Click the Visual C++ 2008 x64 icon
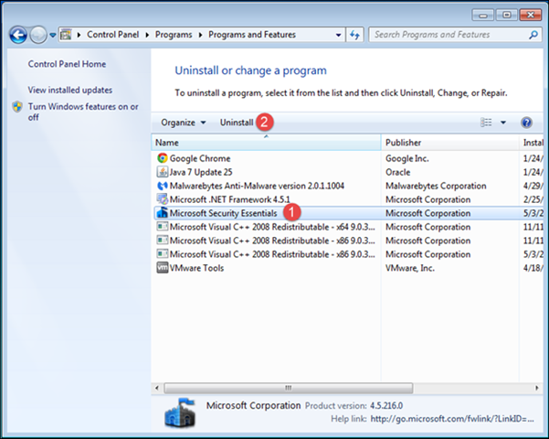 tap(162, 227)
